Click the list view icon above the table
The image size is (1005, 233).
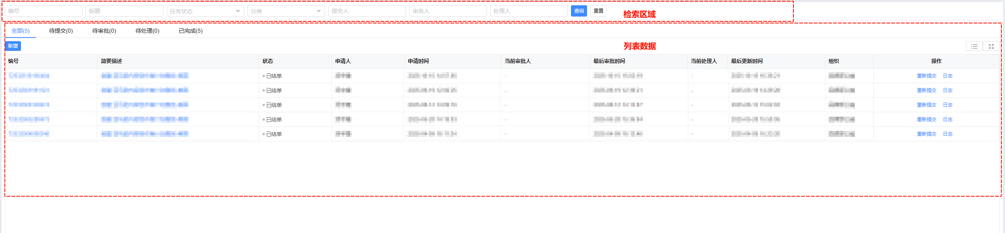click(974, 46)
